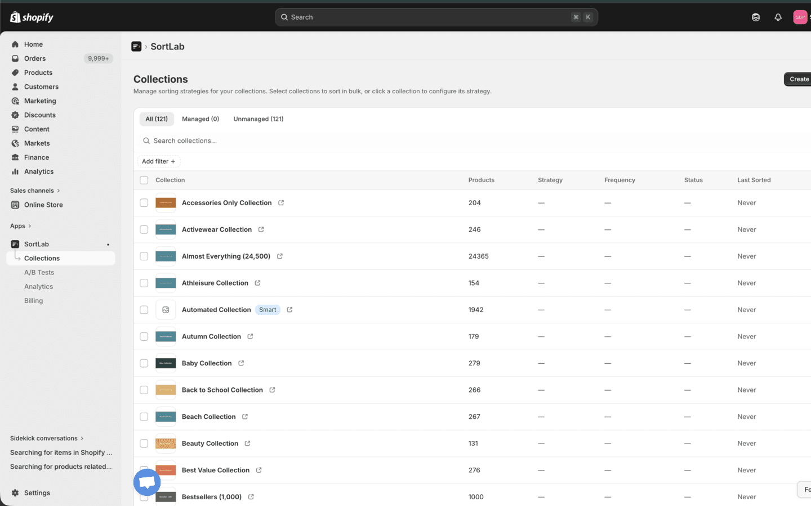Open the SDR account avatar

point(800,17)
